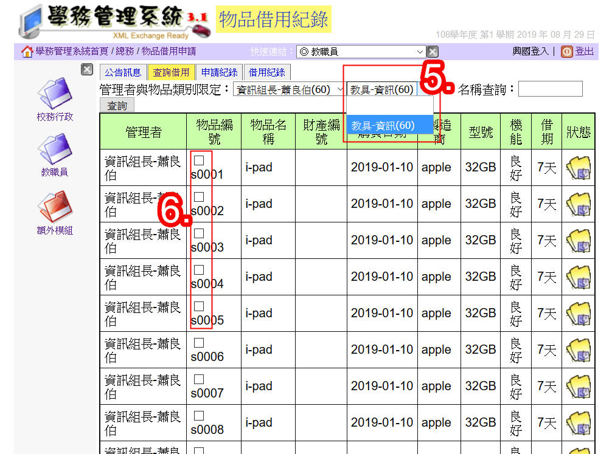The image size is (612, 454).
Task: Check the box for item s0007
Action: pyautogui.click(x=199, y=379)
